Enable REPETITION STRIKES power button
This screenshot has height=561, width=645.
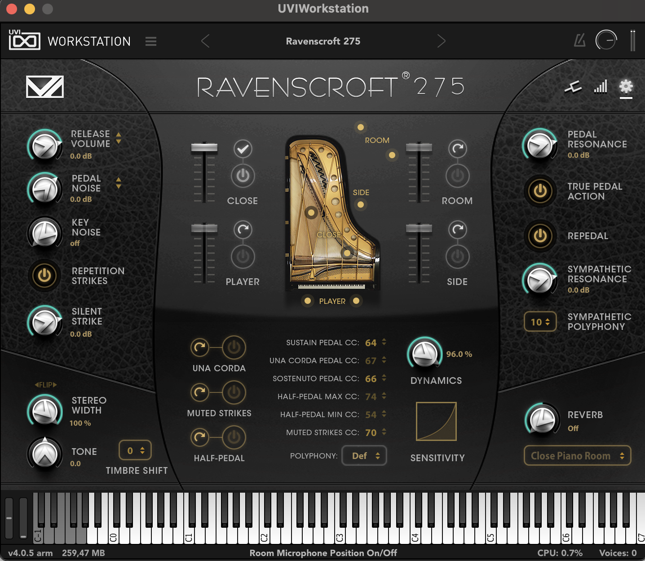(44, 276)
